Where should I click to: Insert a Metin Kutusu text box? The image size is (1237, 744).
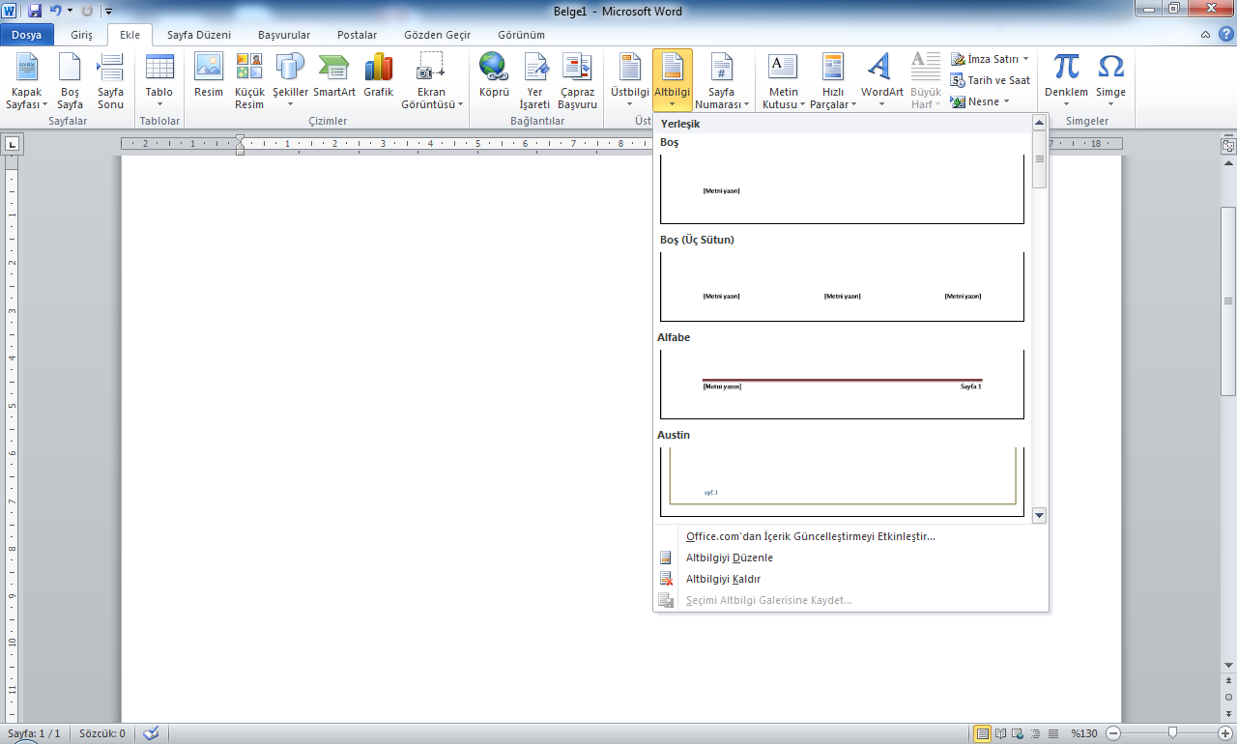coord(783,81)
